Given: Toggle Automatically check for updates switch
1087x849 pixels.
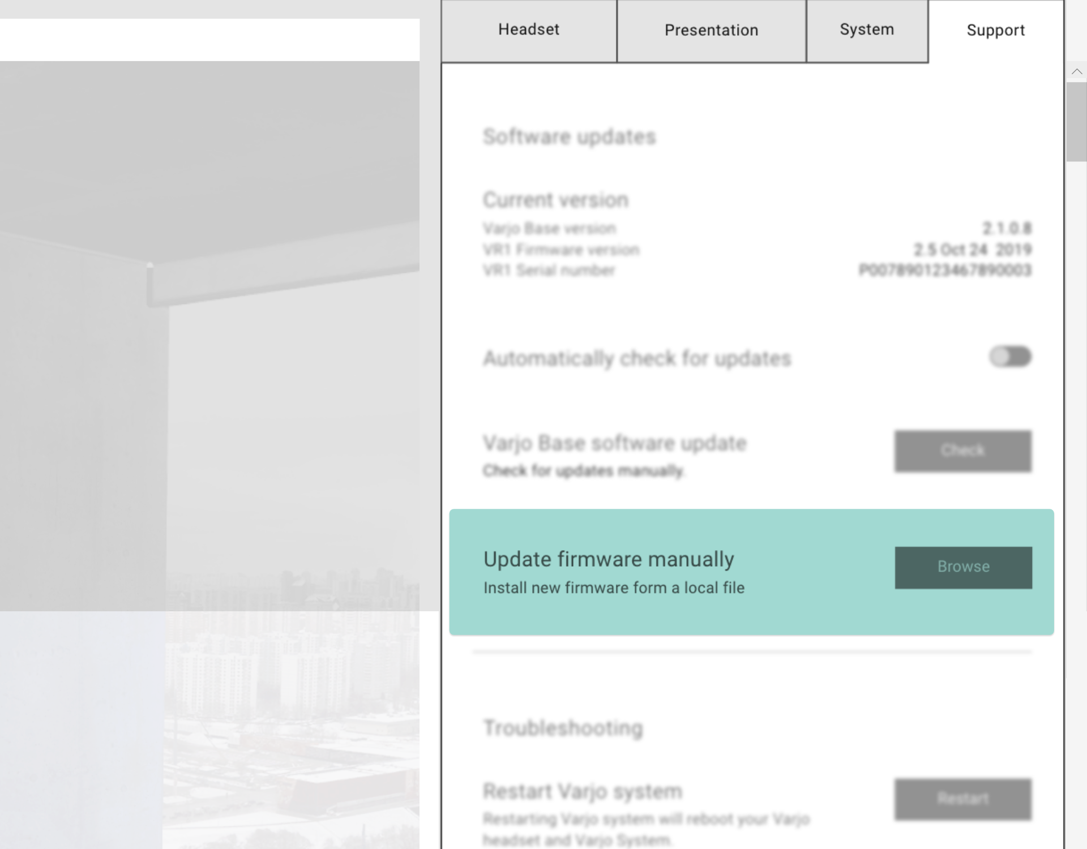Looking at the screenshot, I should [1011, 357].
